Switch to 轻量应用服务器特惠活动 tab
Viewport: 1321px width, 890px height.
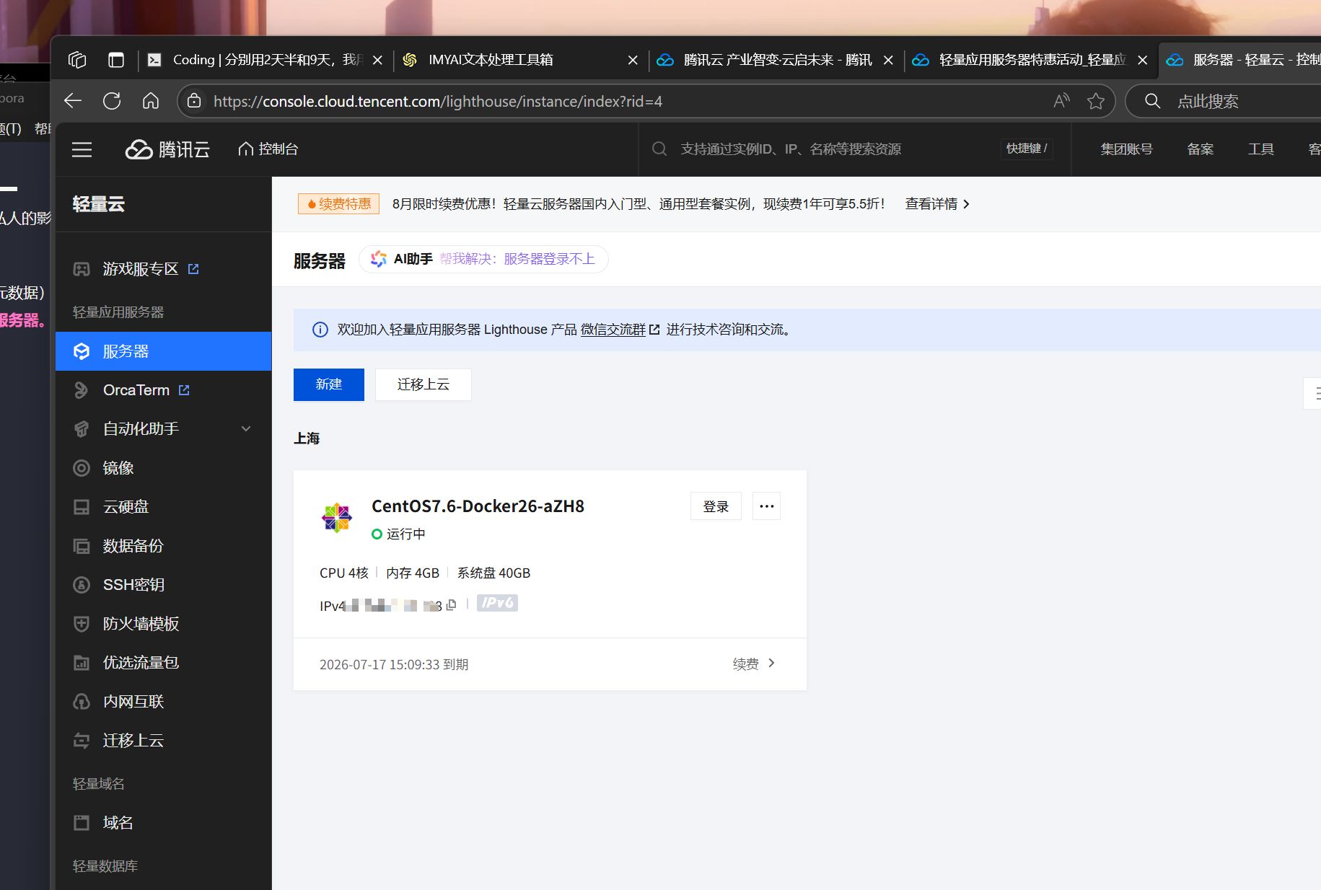tap(1032, 60)
